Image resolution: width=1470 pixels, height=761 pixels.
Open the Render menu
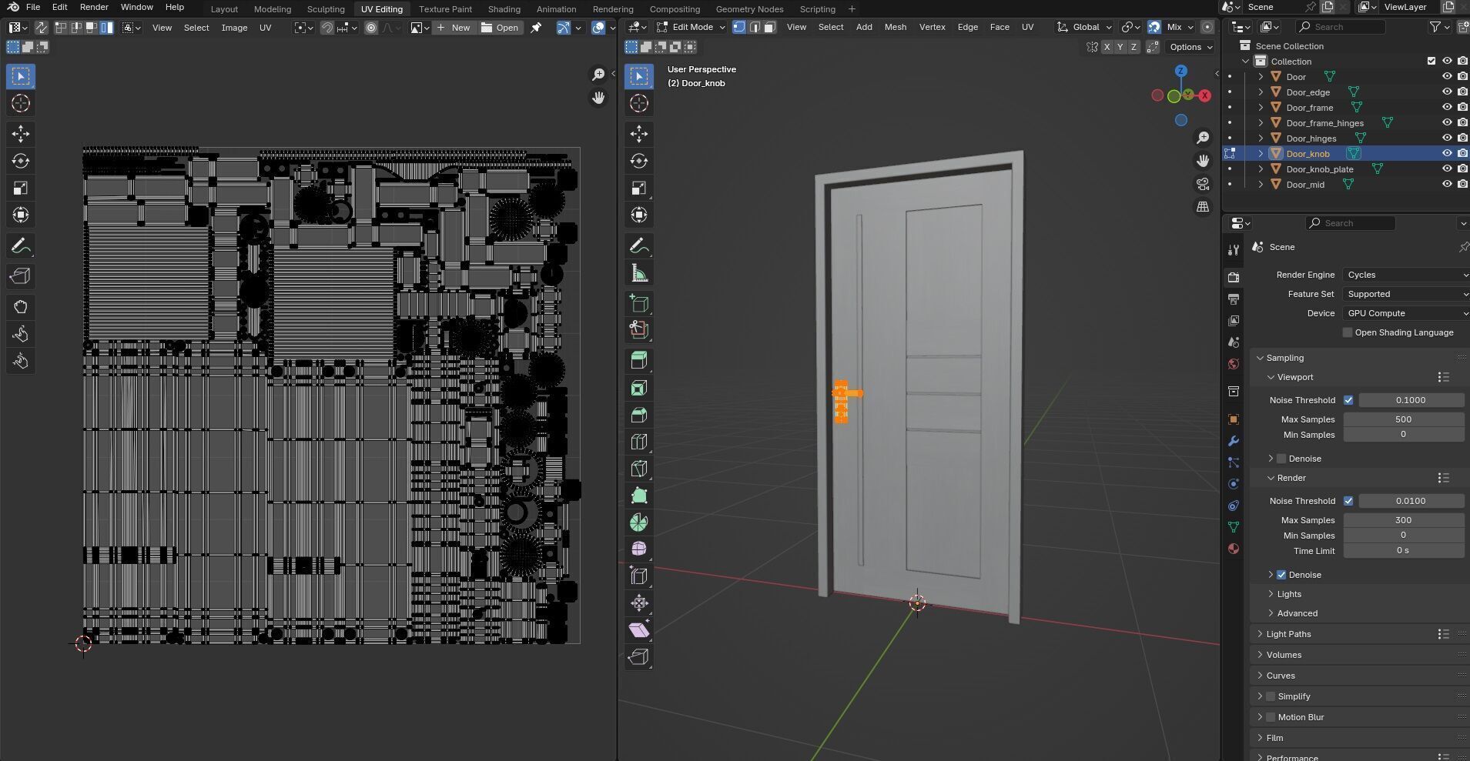pos(94,7)
